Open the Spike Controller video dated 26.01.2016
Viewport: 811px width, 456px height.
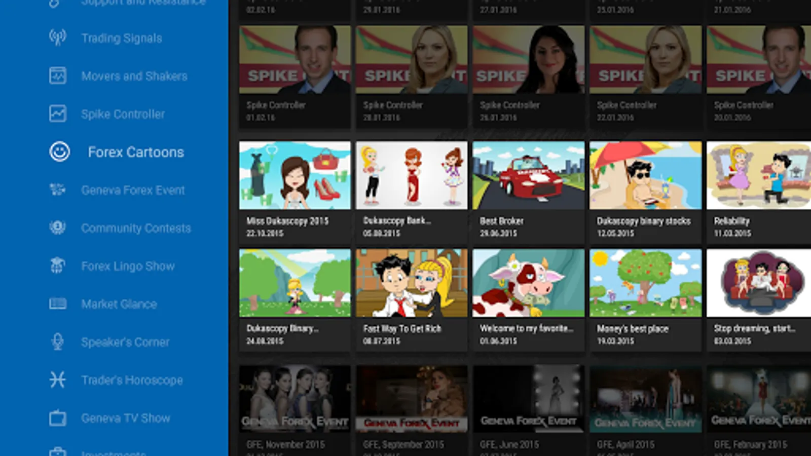[528, 60]
